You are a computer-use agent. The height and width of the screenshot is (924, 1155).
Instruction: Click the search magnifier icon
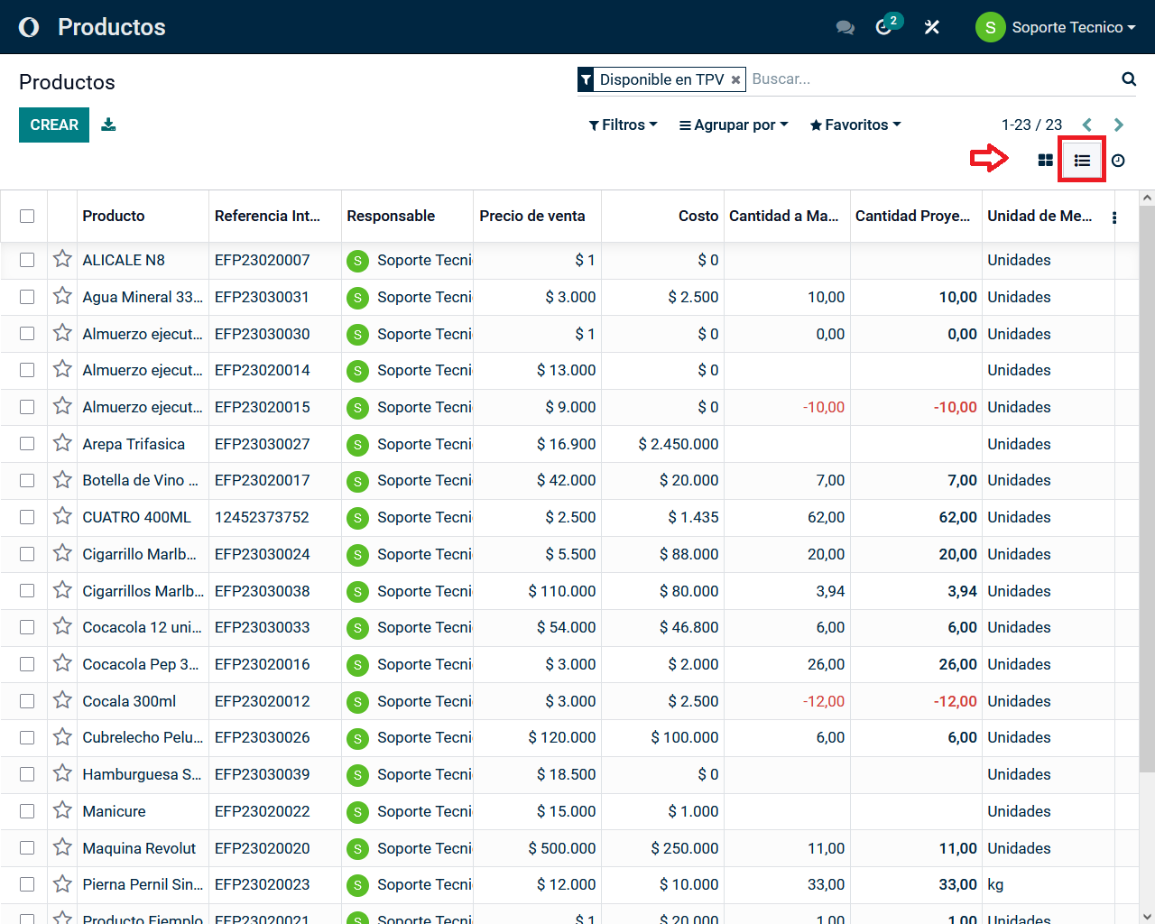[x=1128, y=79]
